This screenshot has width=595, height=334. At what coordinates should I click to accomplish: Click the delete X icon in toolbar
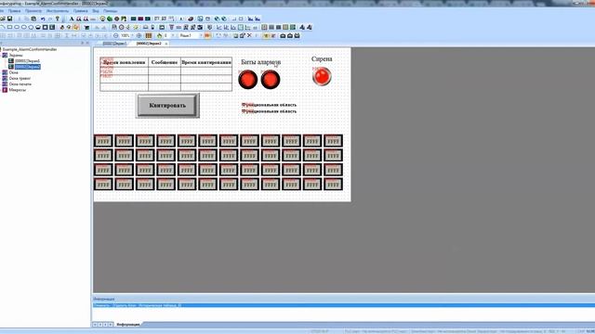[249, 35]
